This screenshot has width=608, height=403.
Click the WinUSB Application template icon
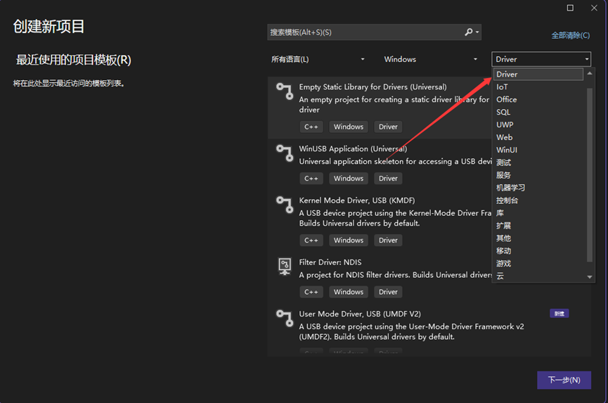(x=285, y=153)
